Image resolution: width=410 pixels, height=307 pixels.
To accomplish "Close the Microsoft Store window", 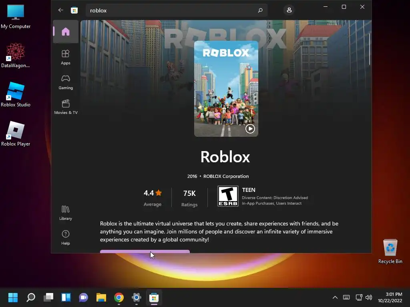I will click(x=362, y=7).
